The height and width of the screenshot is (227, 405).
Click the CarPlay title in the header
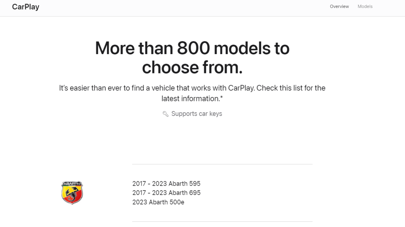pos(26,7)
